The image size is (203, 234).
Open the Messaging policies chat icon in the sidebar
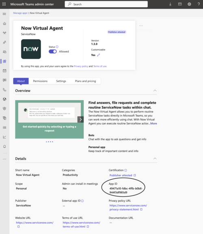[4, 80]
